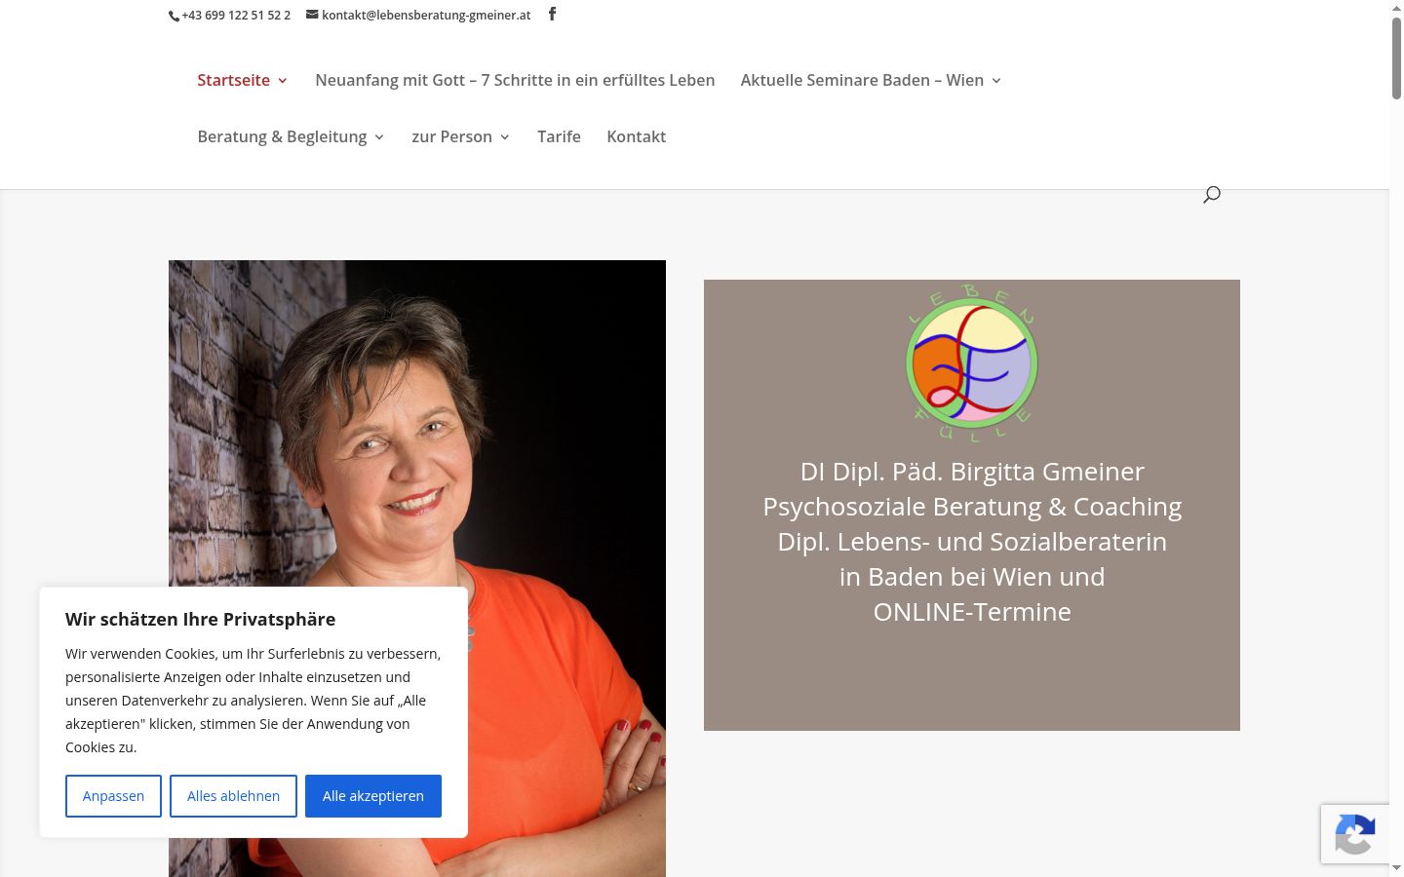1404x877 pixels.
Task: Expand the Startseite submenu chevron
Action: [x=283, y=81]
